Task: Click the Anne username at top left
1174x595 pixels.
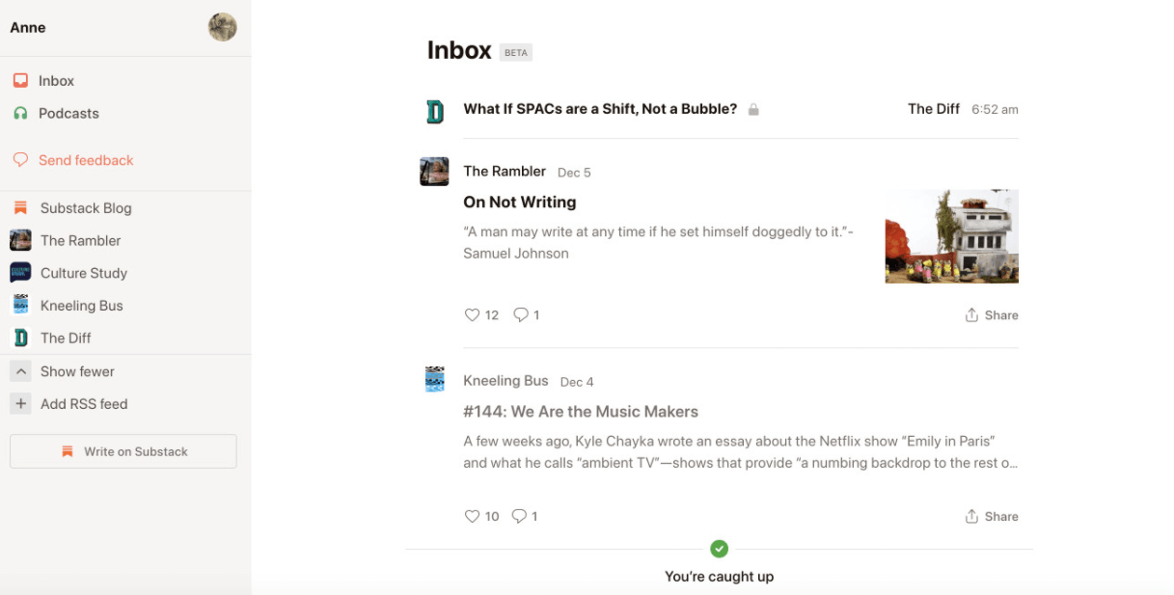Action: click(x=28, y=27)
